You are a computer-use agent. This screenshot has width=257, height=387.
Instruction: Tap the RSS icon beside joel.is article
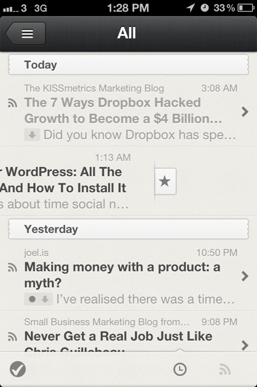coord(12,267)
